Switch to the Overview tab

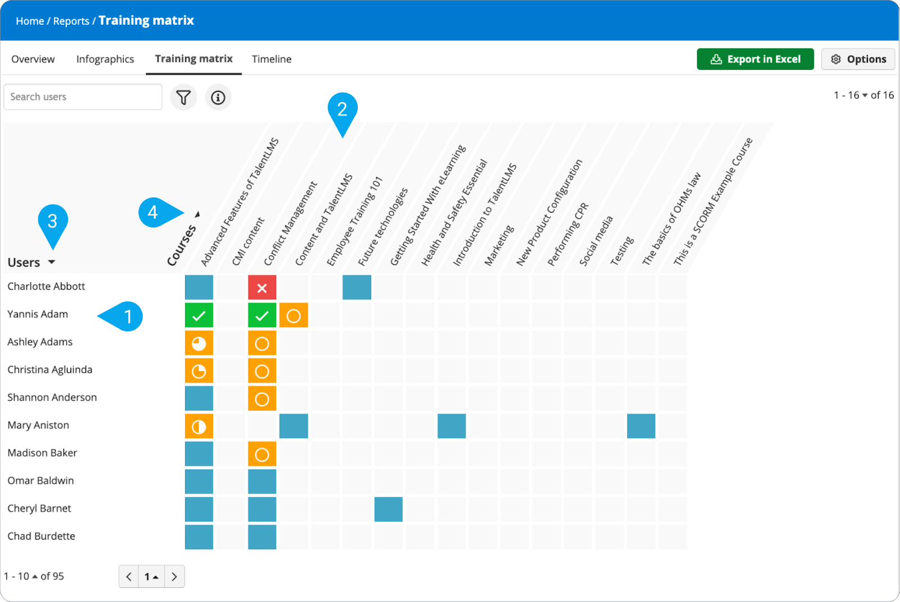tap(33, 59)
